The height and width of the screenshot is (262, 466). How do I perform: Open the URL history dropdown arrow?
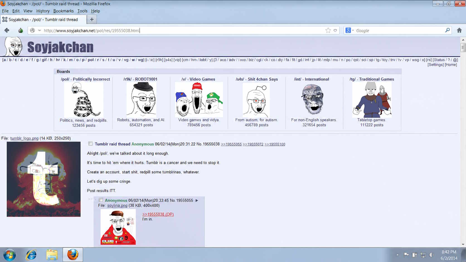click(x=40, y=30)
